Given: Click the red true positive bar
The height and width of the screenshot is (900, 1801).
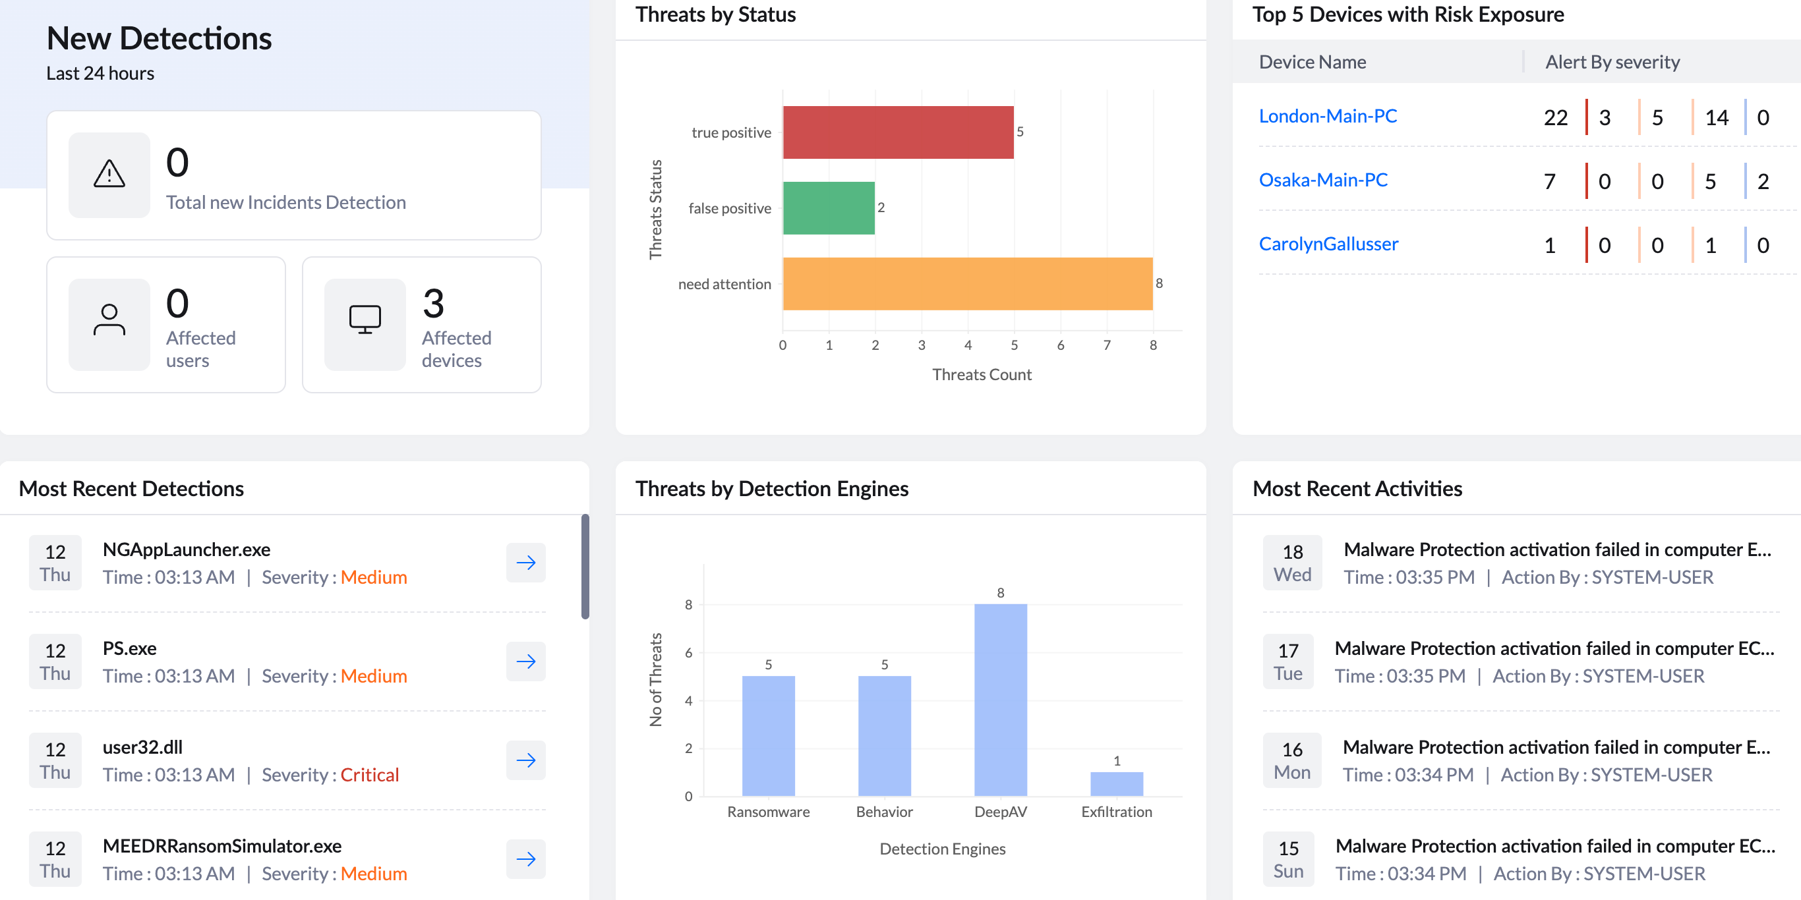Looking at the screenshot, I should point(898,132).
